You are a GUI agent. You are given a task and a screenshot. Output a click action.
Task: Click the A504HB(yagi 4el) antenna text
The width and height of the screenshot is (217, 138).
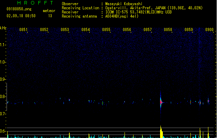[x=122, y=16]
